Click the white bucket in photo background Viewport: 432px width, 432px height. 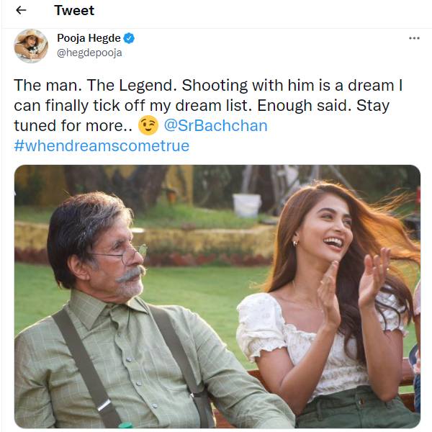[247, 204]
